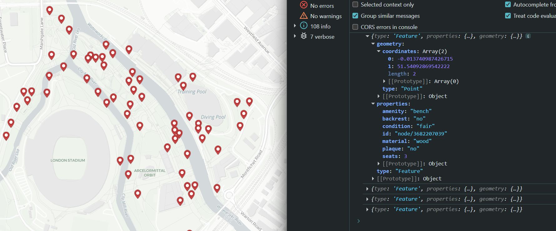Click the console prompt chevron
The height and width of the screenshot is (231, 556).
[x=358, y=221]
